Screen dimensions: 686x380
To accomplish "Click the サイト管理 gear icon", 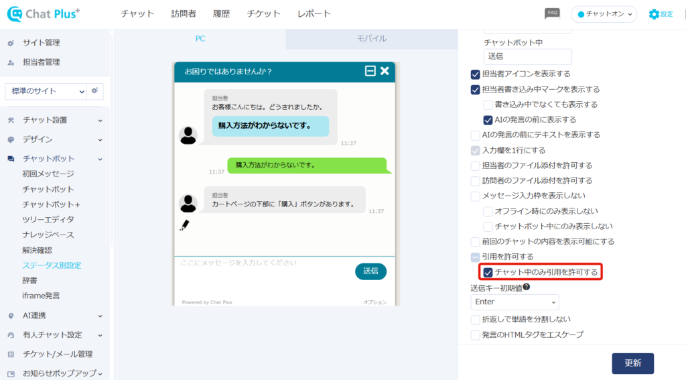I will [11, 43].
